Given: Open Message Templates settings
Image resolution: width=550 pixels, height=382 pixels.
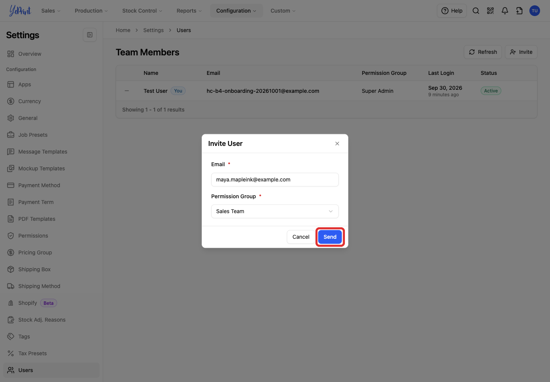Looking at the screenshot, I should (x=51, y=152).
